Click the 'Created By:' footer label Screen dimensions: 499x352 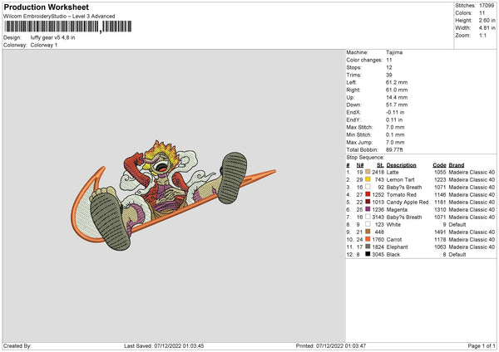click(17, 346)
